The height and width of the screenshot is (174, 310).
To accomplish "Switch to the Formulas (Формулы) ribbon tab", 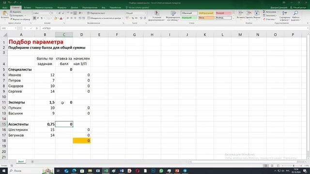I will point(62,8).
